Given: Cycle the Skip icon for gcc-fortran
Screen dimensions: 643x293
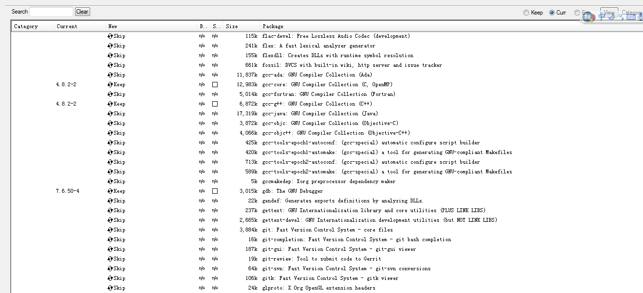Looking at the screenshot, I should coord(110,94).
